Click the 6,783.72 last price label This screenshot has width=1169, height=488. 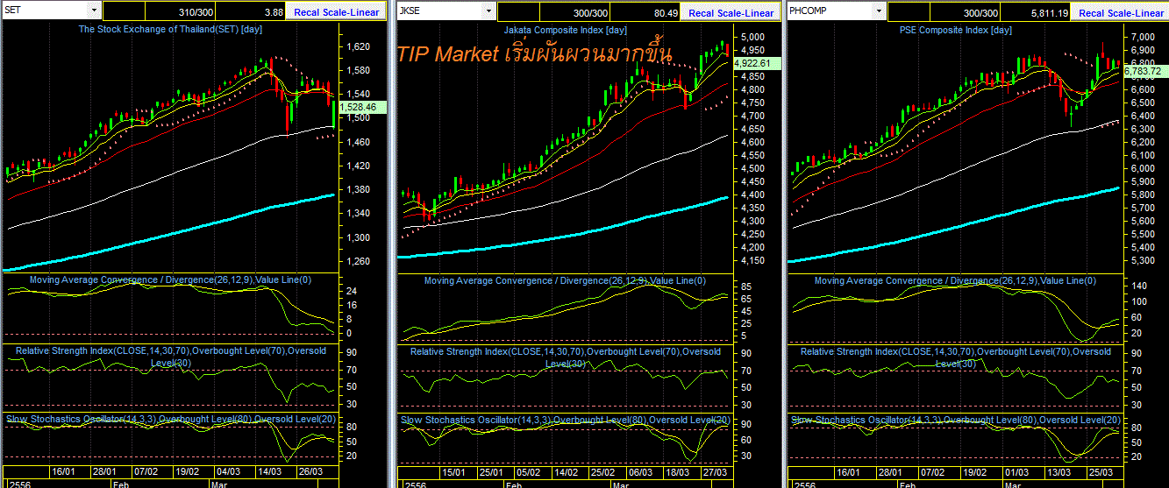tap(1146, 71)
